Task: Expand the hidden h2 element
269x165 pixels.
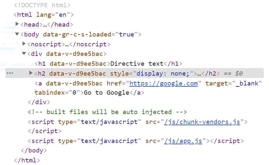Action: point(31,73)
